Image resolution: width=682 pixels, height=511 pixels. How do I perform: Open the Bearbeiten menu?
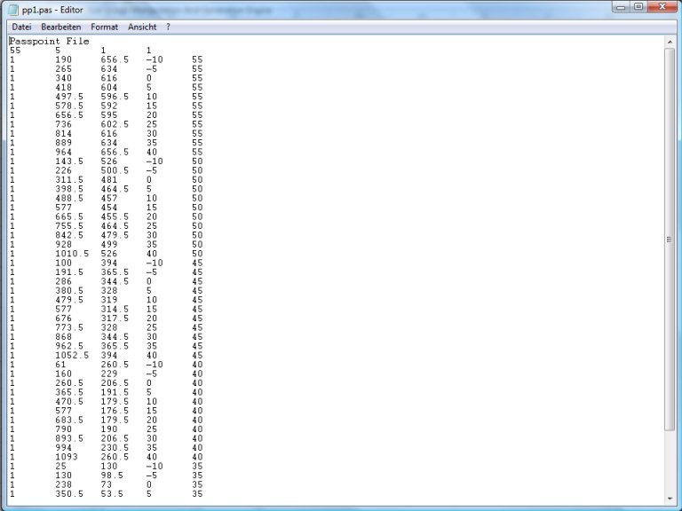click(60, 28)
